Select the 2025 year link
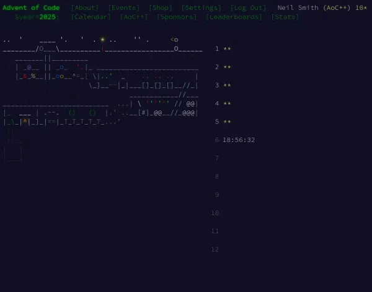Screen dimensions: 372x292 click(48, 17)
